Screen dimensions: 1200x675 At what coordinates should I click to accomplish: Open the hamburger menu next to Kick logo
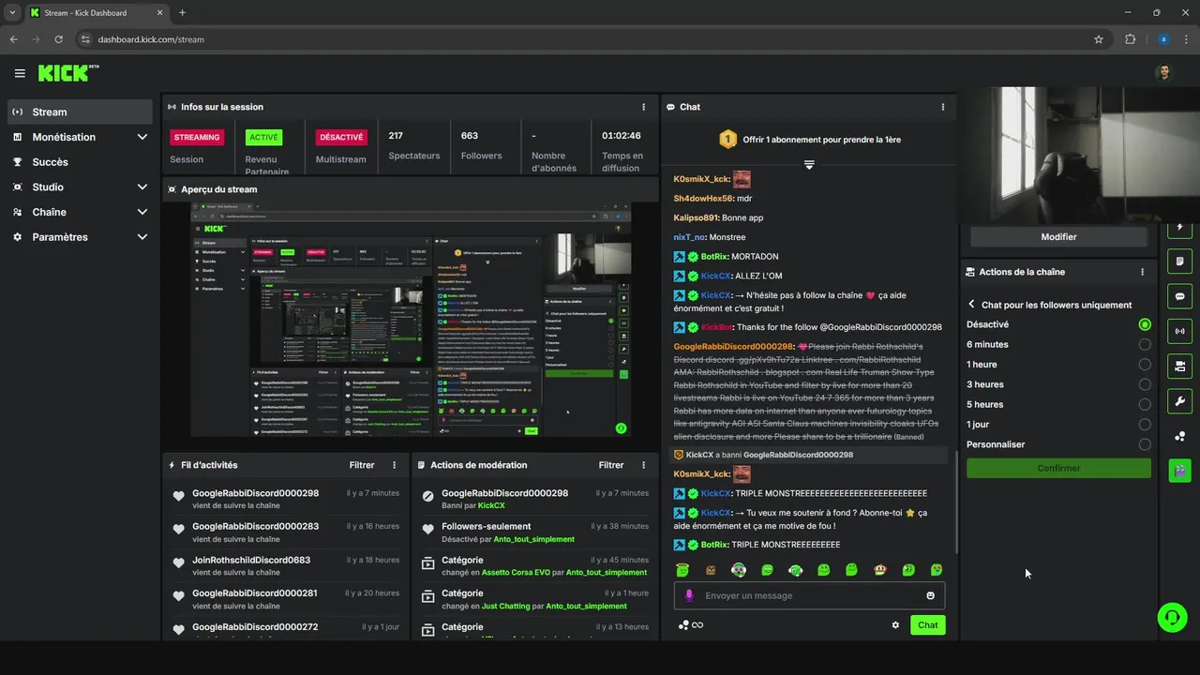[20, 73]
